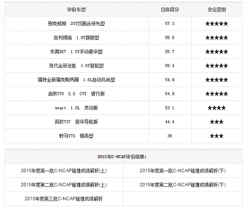Open the 2015年度第一批C-NCAP碰撞成绩解析(上) link
This screenshot has width=246, height=209.
click(x=64, y=171)
